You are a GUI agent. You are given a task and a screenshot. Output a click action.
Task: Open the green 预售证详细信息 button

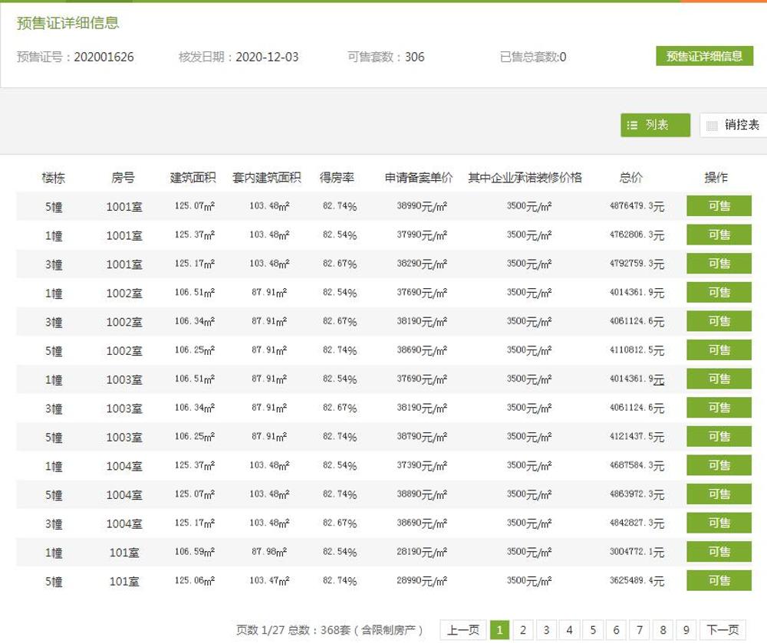[x=704, y=56]
